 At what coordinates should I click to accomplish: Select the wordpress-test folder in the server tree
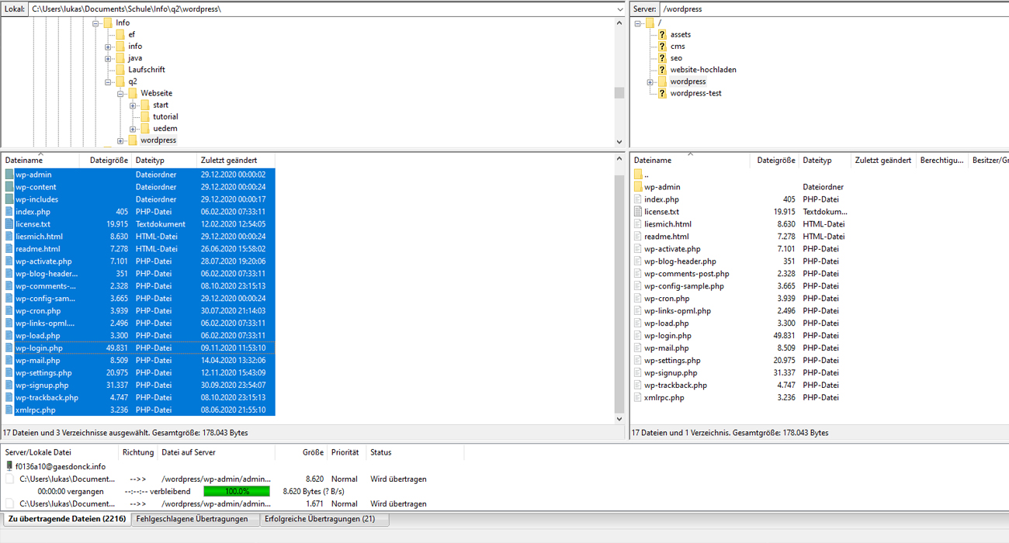click(695, 93)
